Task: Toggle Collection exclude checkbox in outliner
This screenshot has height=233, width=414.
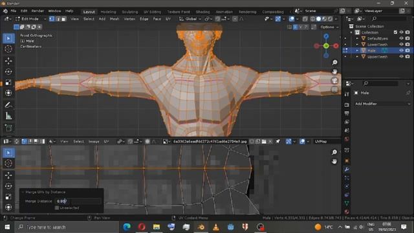Action: point(395,32)
